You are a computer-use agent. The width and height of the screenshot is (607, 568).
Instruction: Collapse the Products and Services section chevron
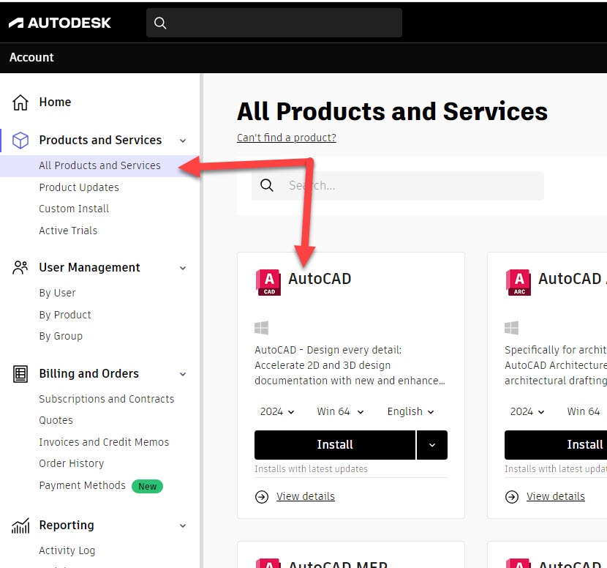(x=183, y=141)
